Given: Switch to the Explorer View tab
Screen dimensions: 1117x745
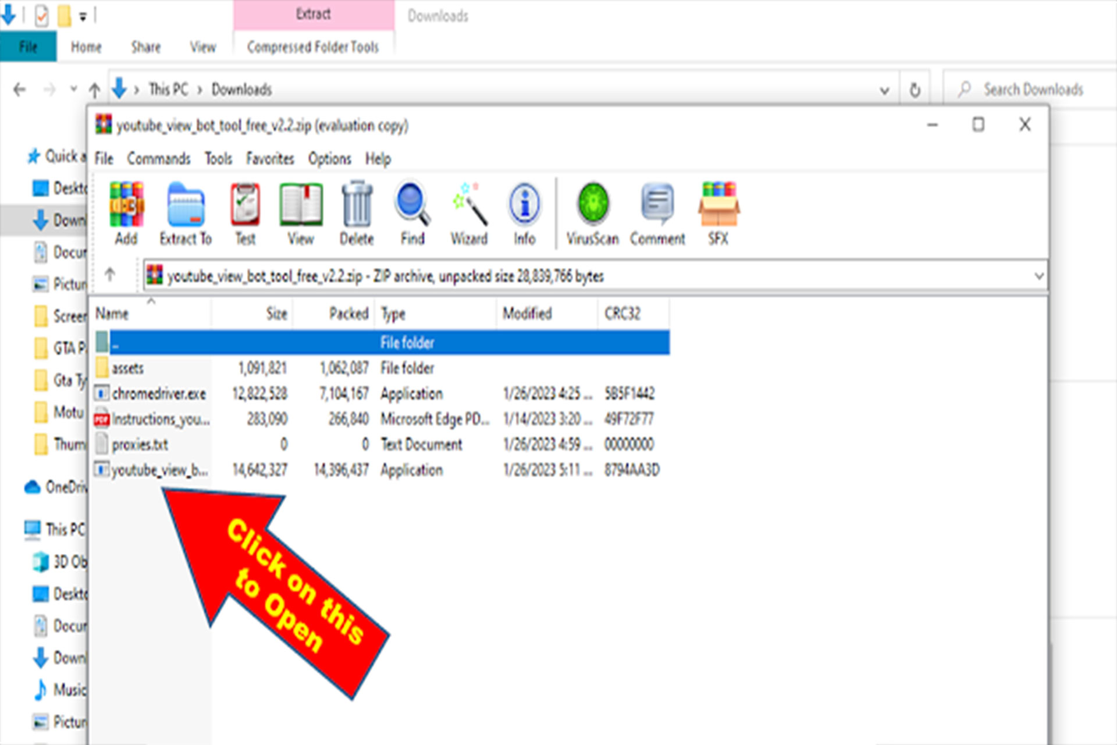Looking at the screenshot, I should point(202,47).
